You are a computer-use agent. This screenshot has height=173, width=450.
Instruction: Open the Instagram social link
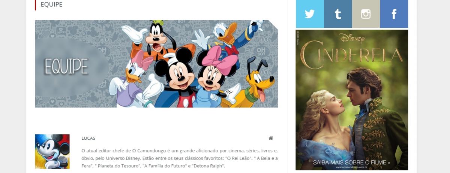366,14
